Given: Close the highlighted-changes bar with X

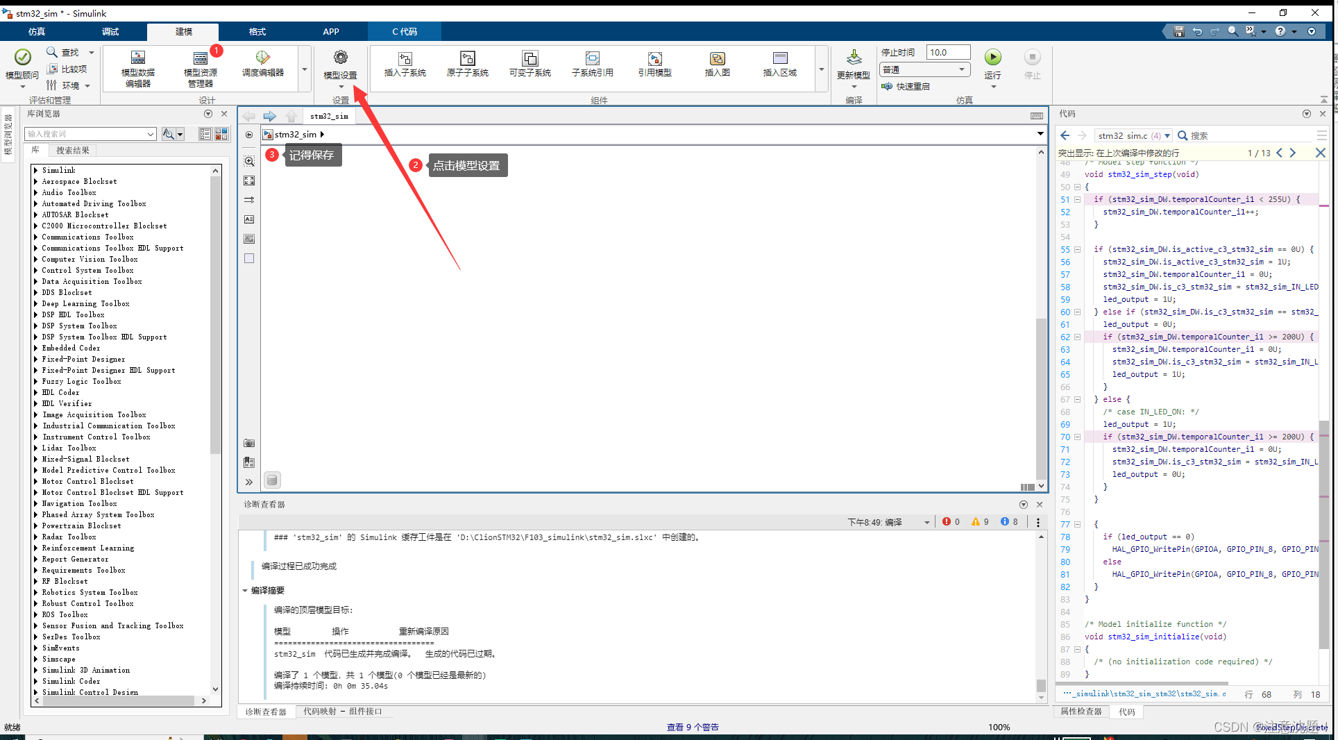Looking at the screenshot, I should point(1320,153).
